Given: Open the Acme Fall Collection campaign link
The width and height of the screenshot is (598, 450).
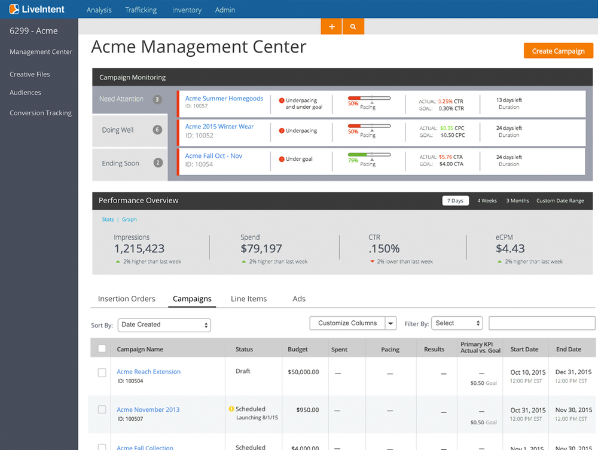Looking at the screenshot, I should [145, 447].
